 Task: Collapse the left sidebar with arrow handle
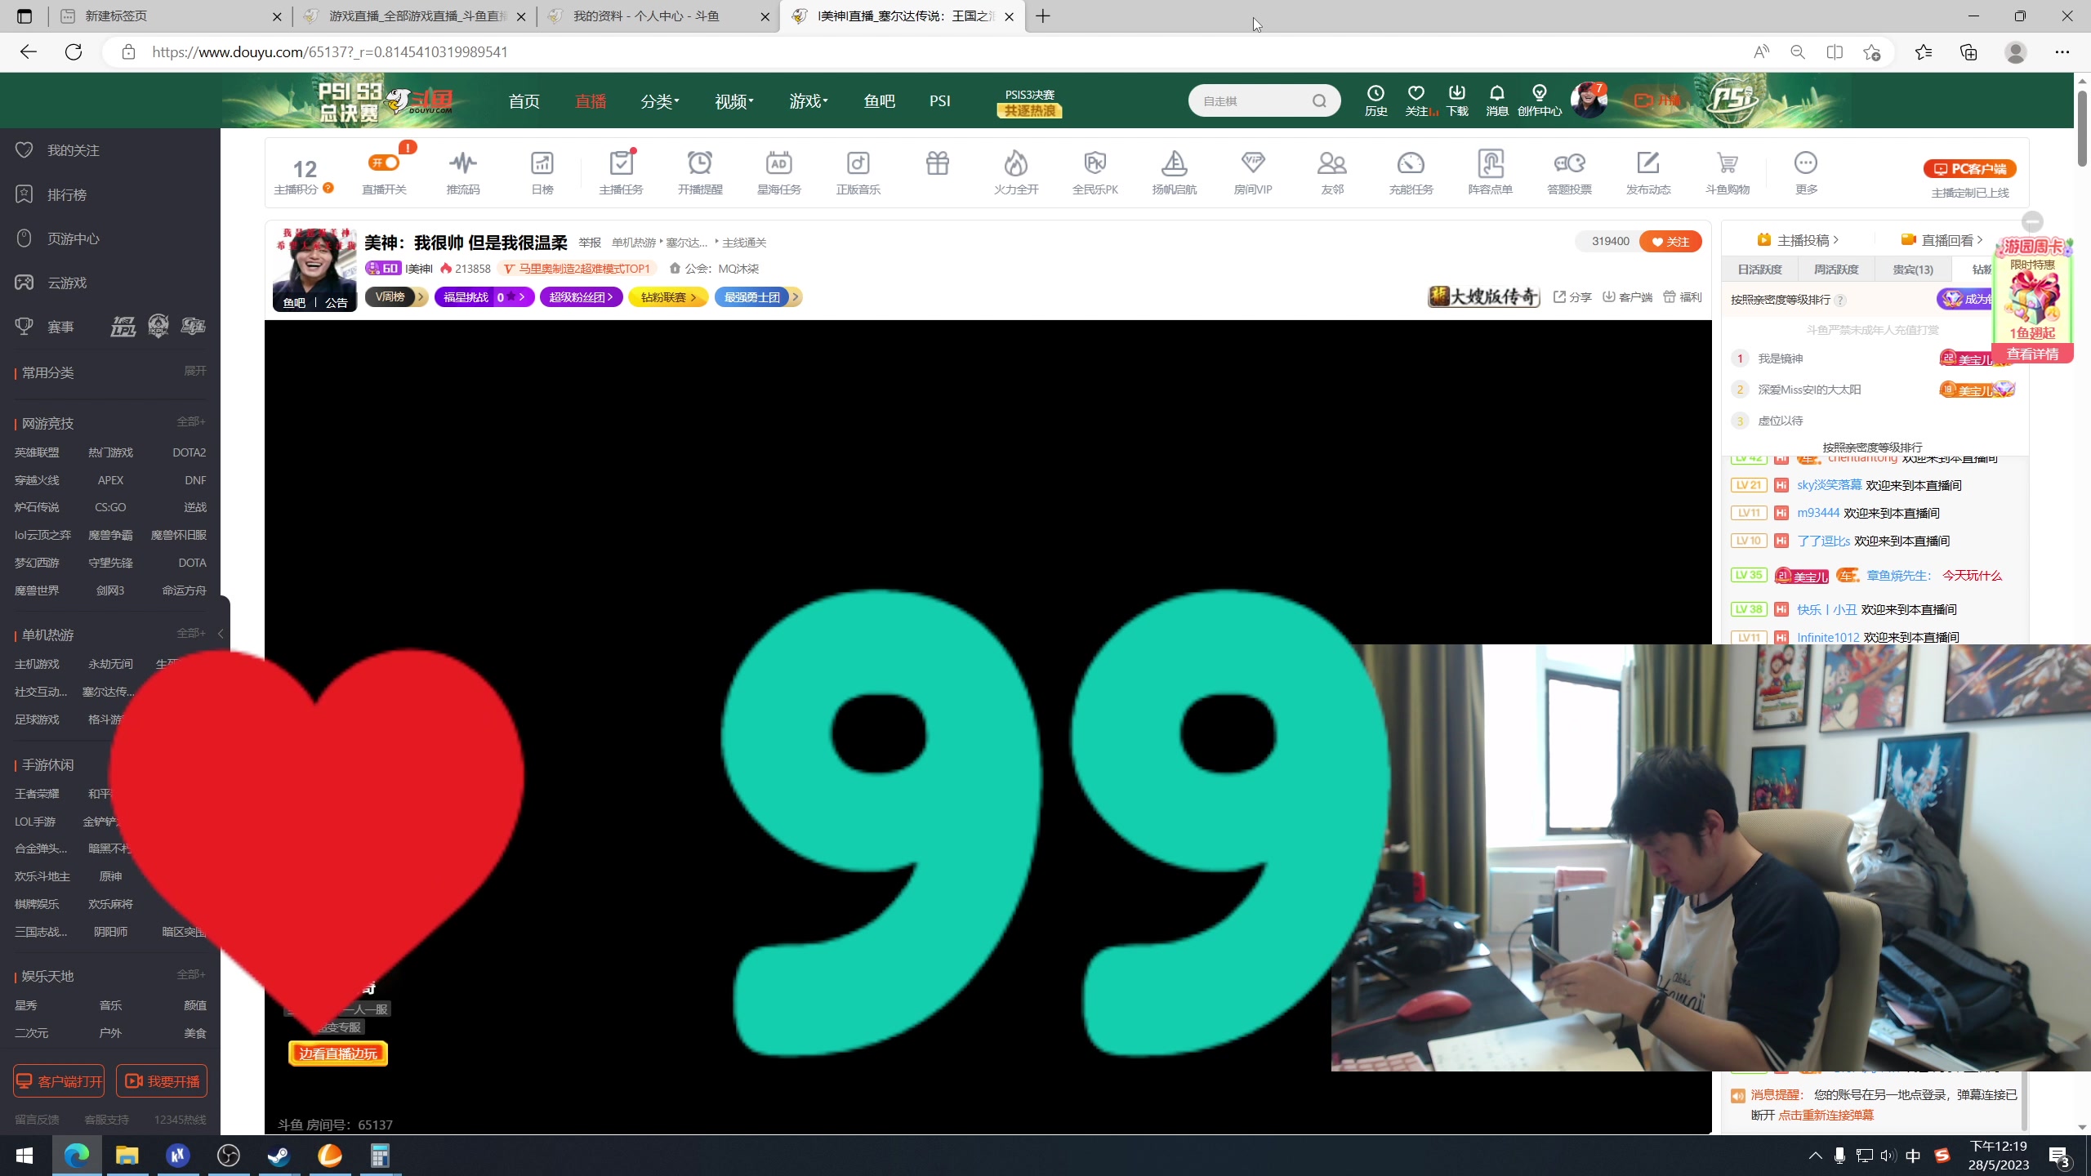221,633
